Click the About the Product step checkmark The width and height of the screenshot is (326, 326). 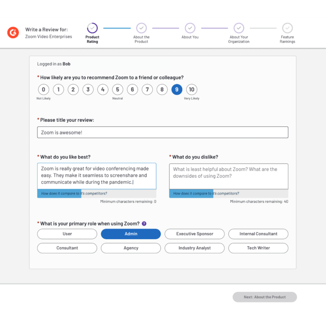tap(141, 28)
